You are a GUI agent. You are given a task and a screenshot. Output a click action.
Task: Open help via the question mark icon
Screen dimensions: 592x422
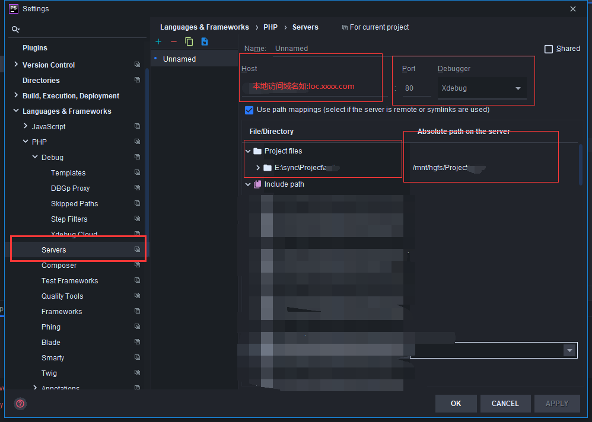point(20,404)
